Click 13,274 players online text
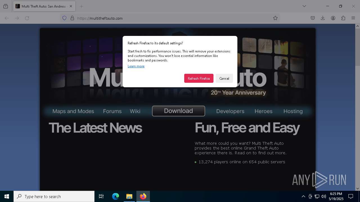The width and height of the screenshot is (360, 202). (x=242, y=162)
